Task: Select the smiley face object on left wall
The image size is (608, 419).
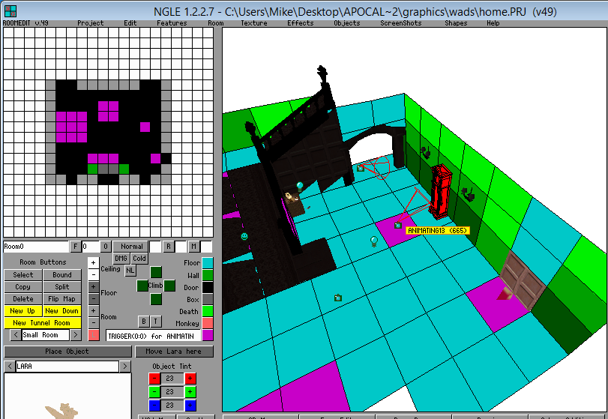Action: [x=244, y=236]
